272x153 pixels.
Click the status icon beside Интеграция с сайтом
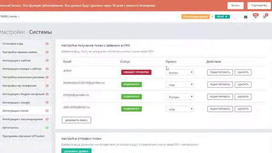coord(47,60)
